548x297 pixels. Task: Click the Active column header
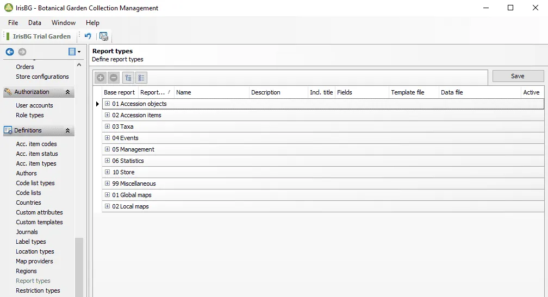click(532, 92)
